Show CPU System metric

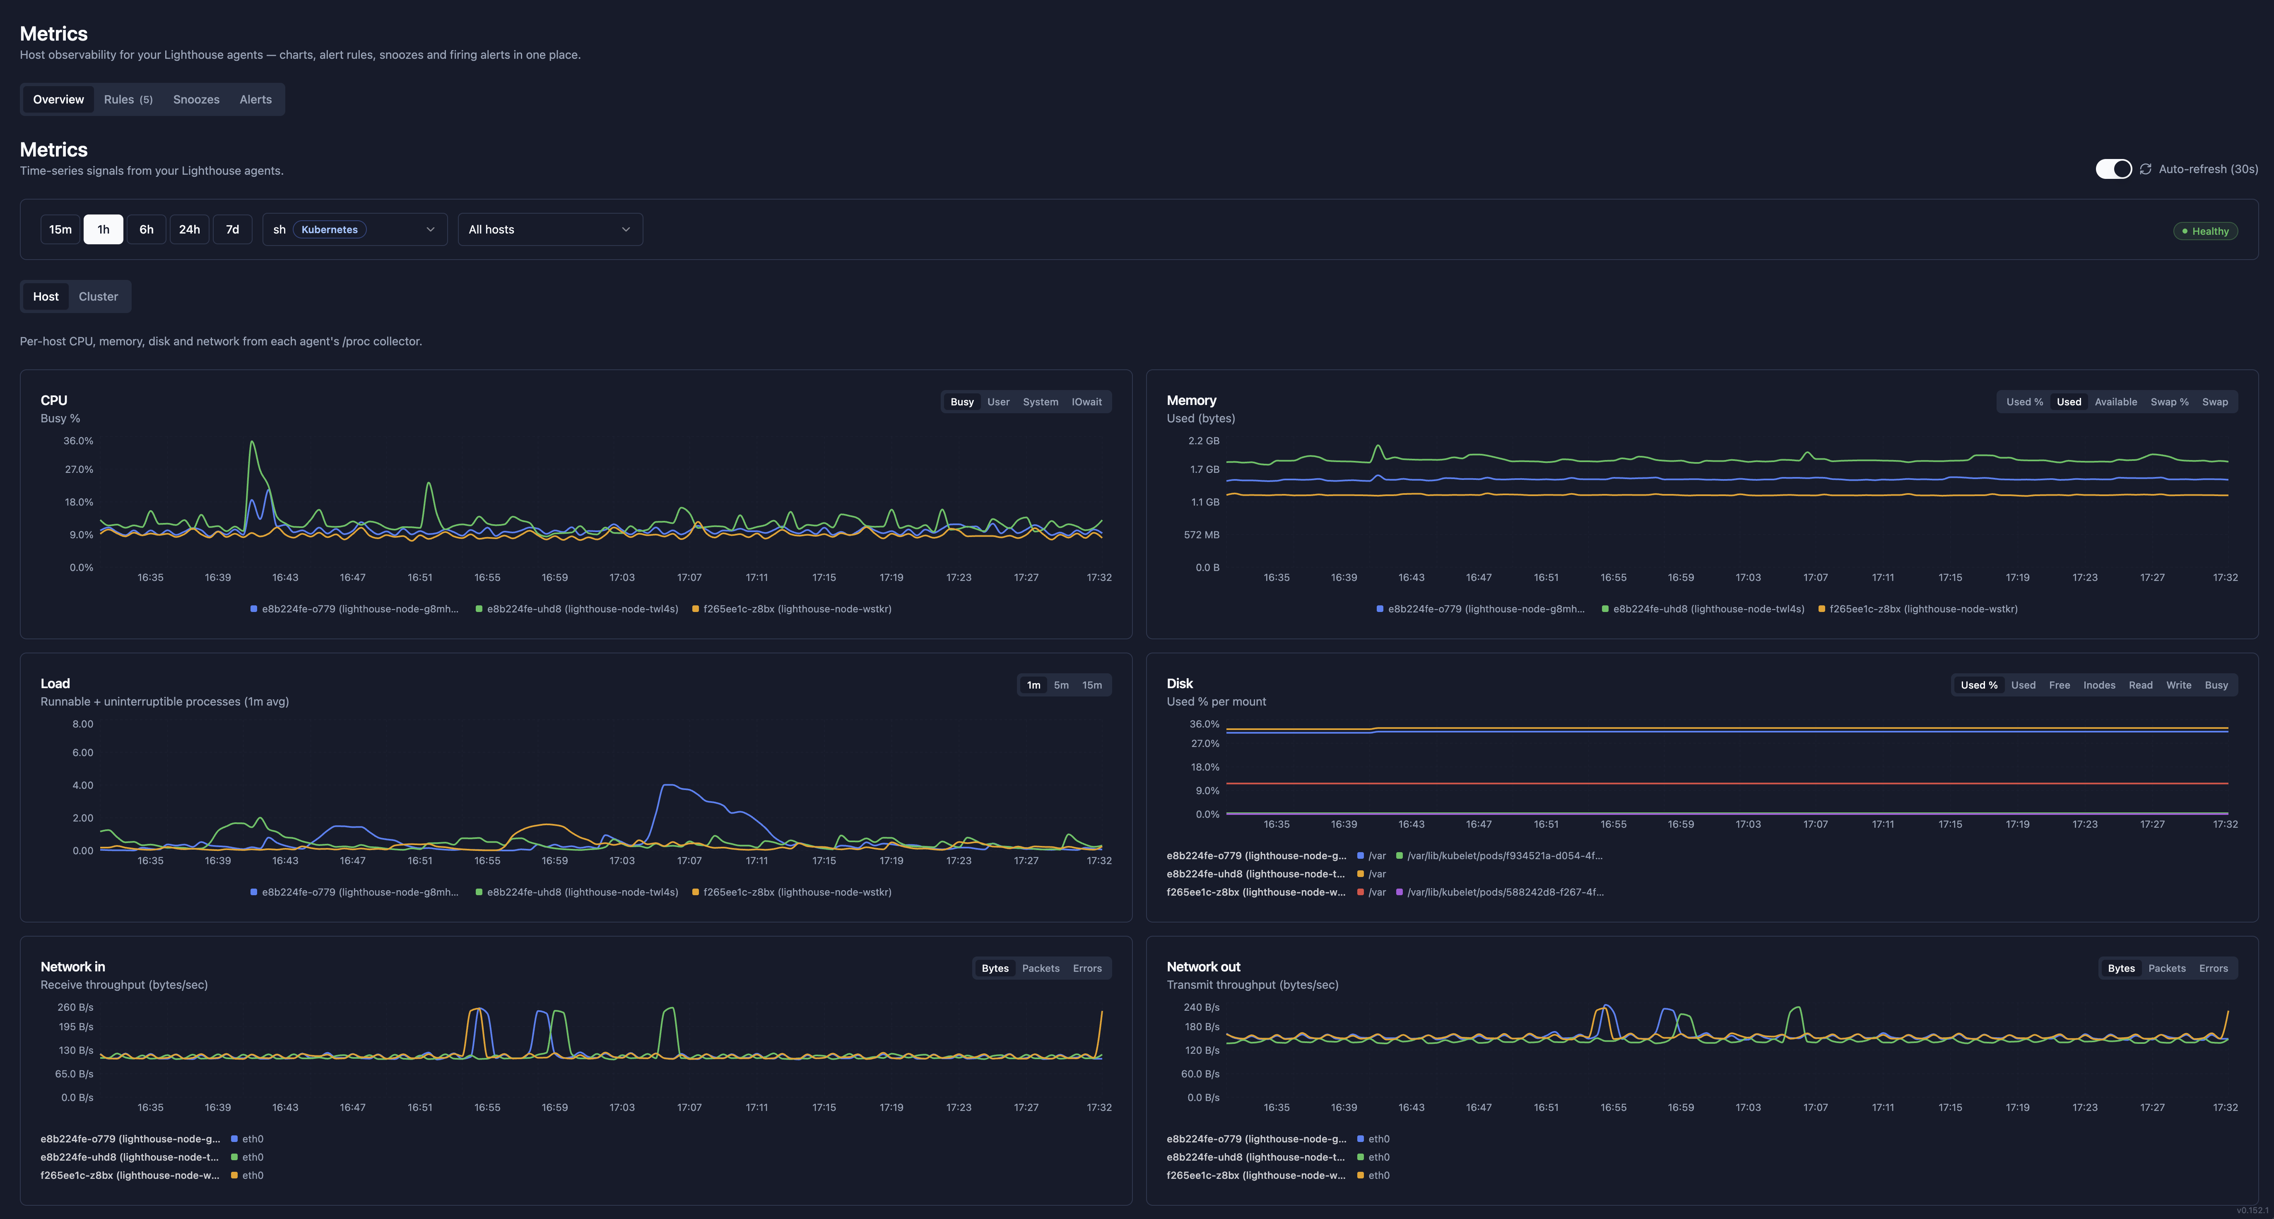pyautogui.click(x=1041, y=402)
